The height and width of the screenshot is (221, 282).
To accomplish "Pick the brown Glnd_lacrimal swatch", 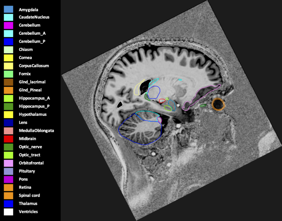I will point(8,82).
